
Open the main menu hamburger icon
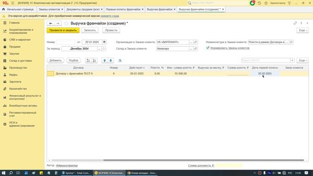click(13, 3)
